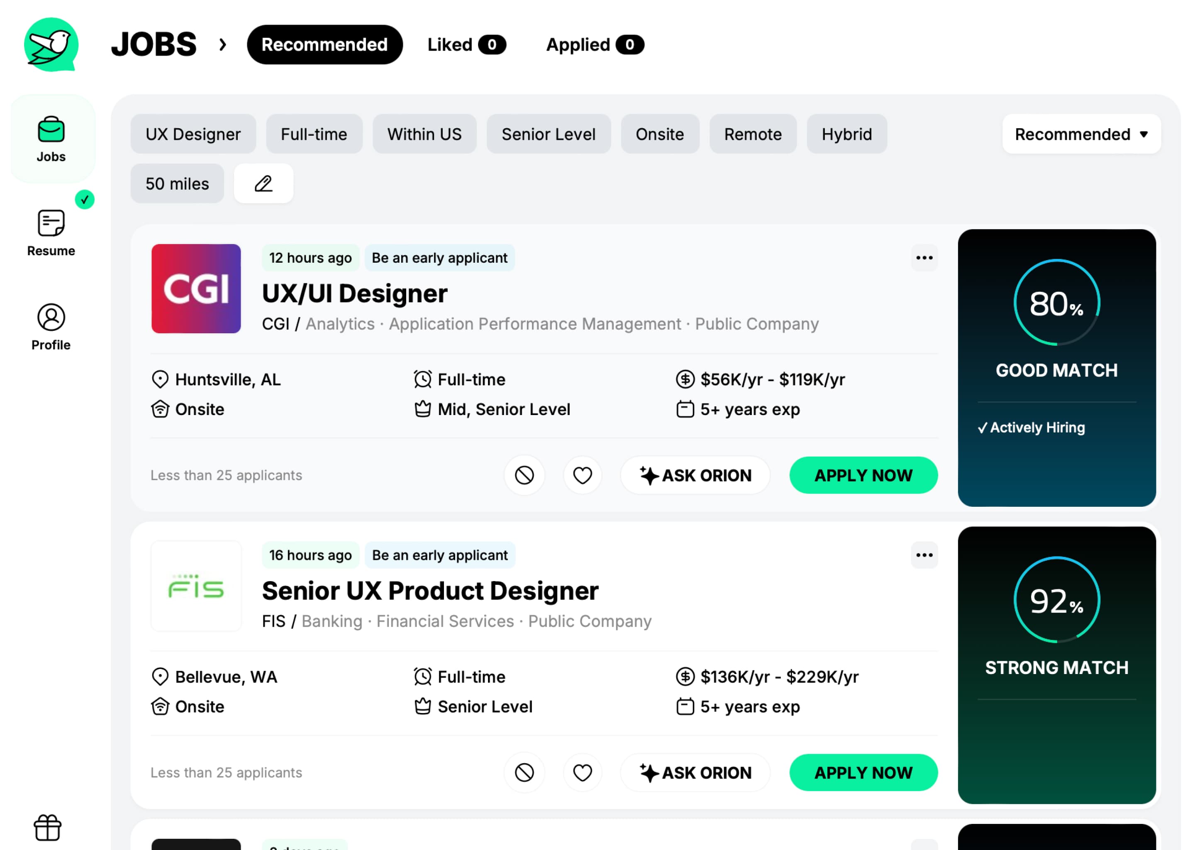Switch to the Liked tab
Screen dimensions: 1195x850
(466, 44)
